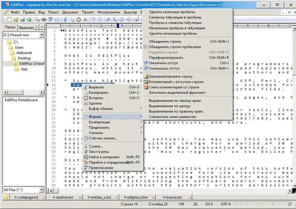The width and height of the screenshot is (296, 209).
Task: Click the Cut scissors toolbar icon
Action: [x=65, y=20]
